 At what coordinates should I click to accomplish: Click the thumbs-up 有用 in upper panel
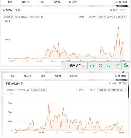113,10
